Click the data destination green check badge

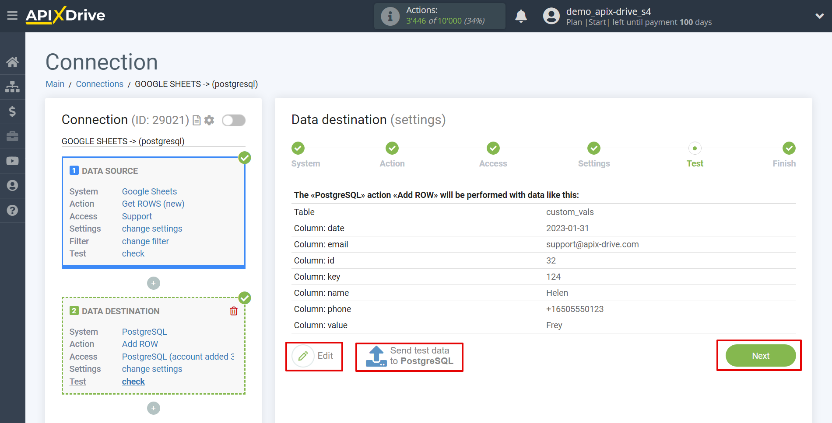pos(245,298)
